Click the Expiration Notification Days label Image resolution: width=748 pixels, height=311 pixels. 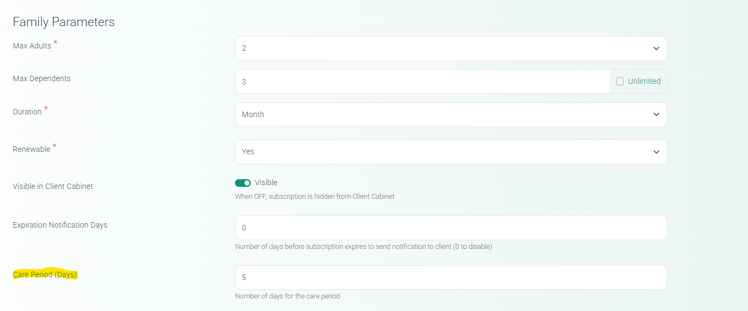60,225
